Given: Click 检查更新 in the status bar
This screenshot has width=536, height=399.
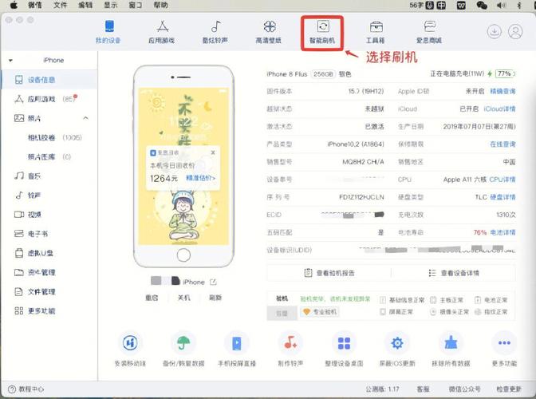Looking at the screenshot, I should point(509,389).
